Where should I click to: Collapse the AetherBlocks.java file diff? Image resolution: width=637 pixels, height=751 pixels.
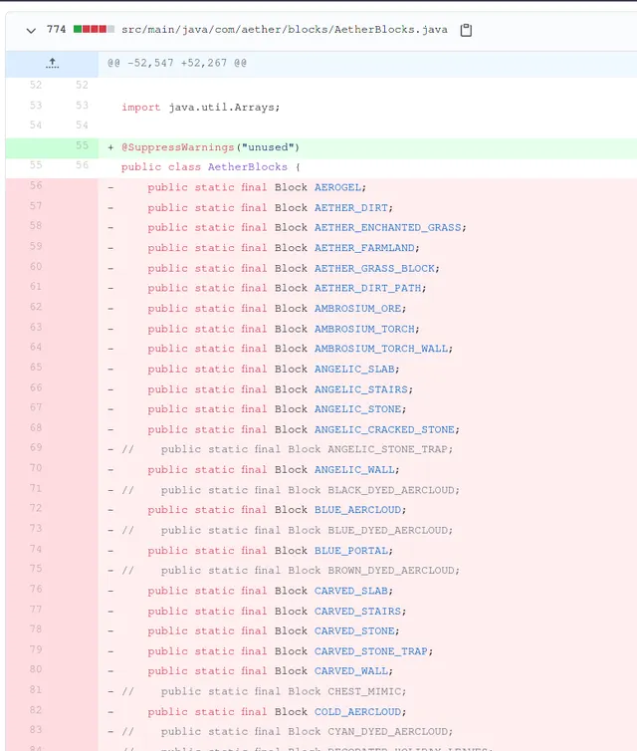(31, 31)
